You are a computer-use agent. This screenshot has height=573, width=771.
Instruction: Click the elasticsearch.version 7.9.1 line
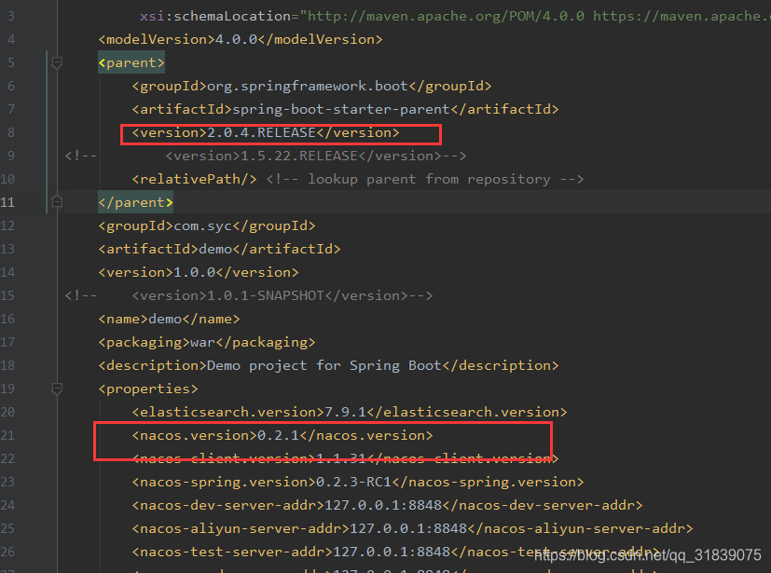tap(349, 412)
